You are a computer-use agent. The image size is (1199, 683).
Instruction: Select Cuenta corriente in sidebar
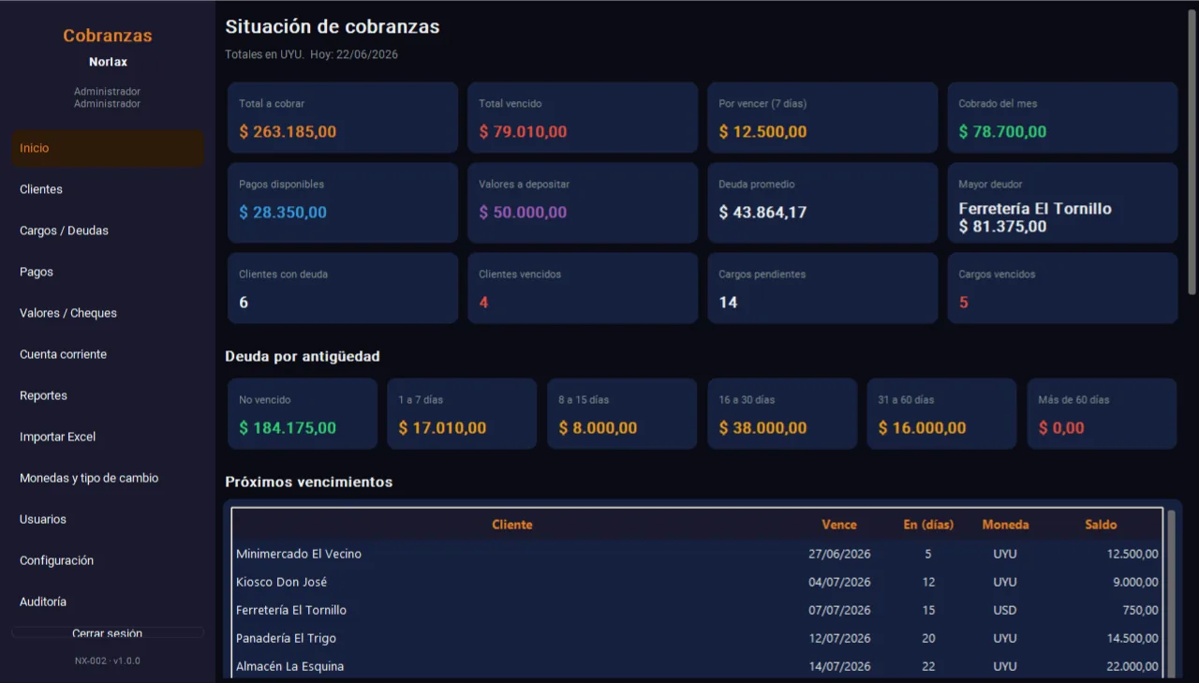click(108, 354)
